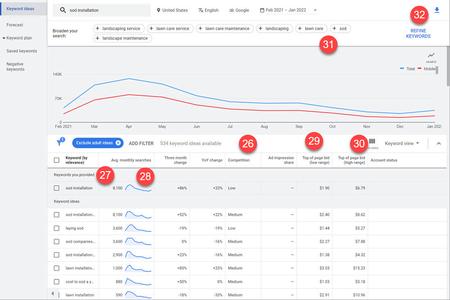450x300 pixels.
Task: Open Saved keywords sidebar item
Action: click(x=22, y=51)
